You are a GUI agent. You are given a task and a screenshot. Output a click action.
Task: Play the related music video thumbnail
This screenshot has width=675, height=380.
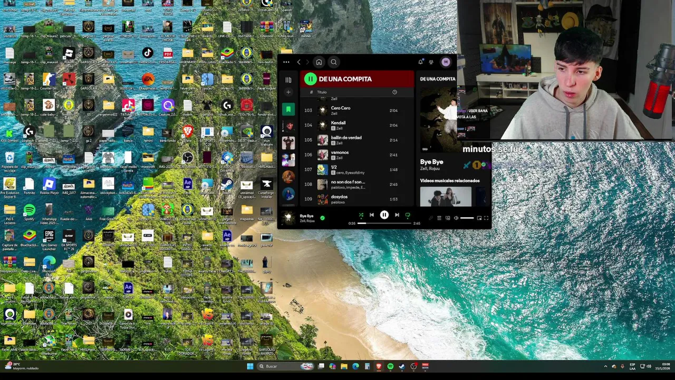[x=446, y=196]
